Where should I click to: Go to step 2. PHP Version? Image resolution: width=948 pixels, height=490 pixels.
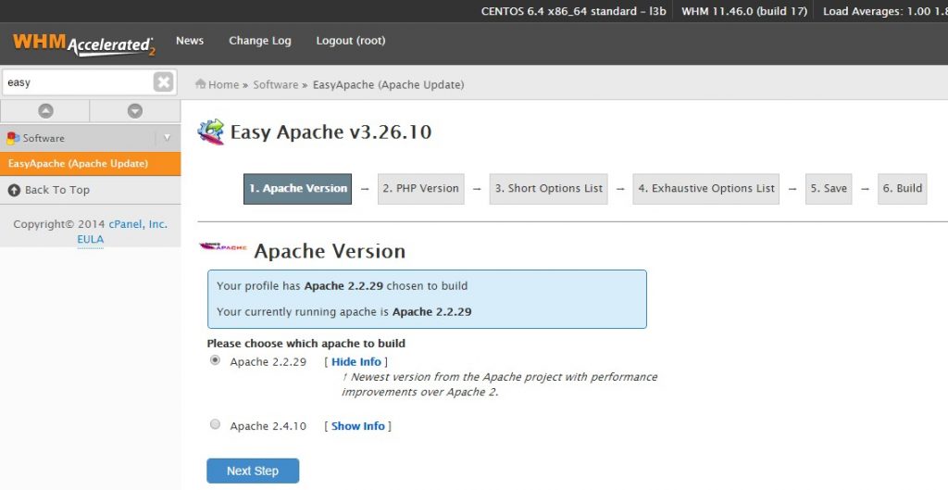[420, 188]
